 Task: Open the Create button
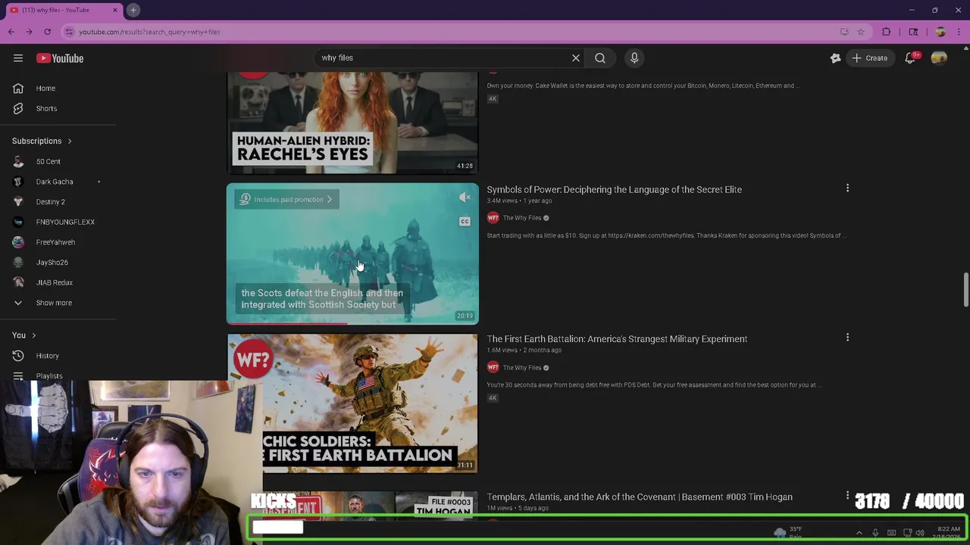[869, 58]
